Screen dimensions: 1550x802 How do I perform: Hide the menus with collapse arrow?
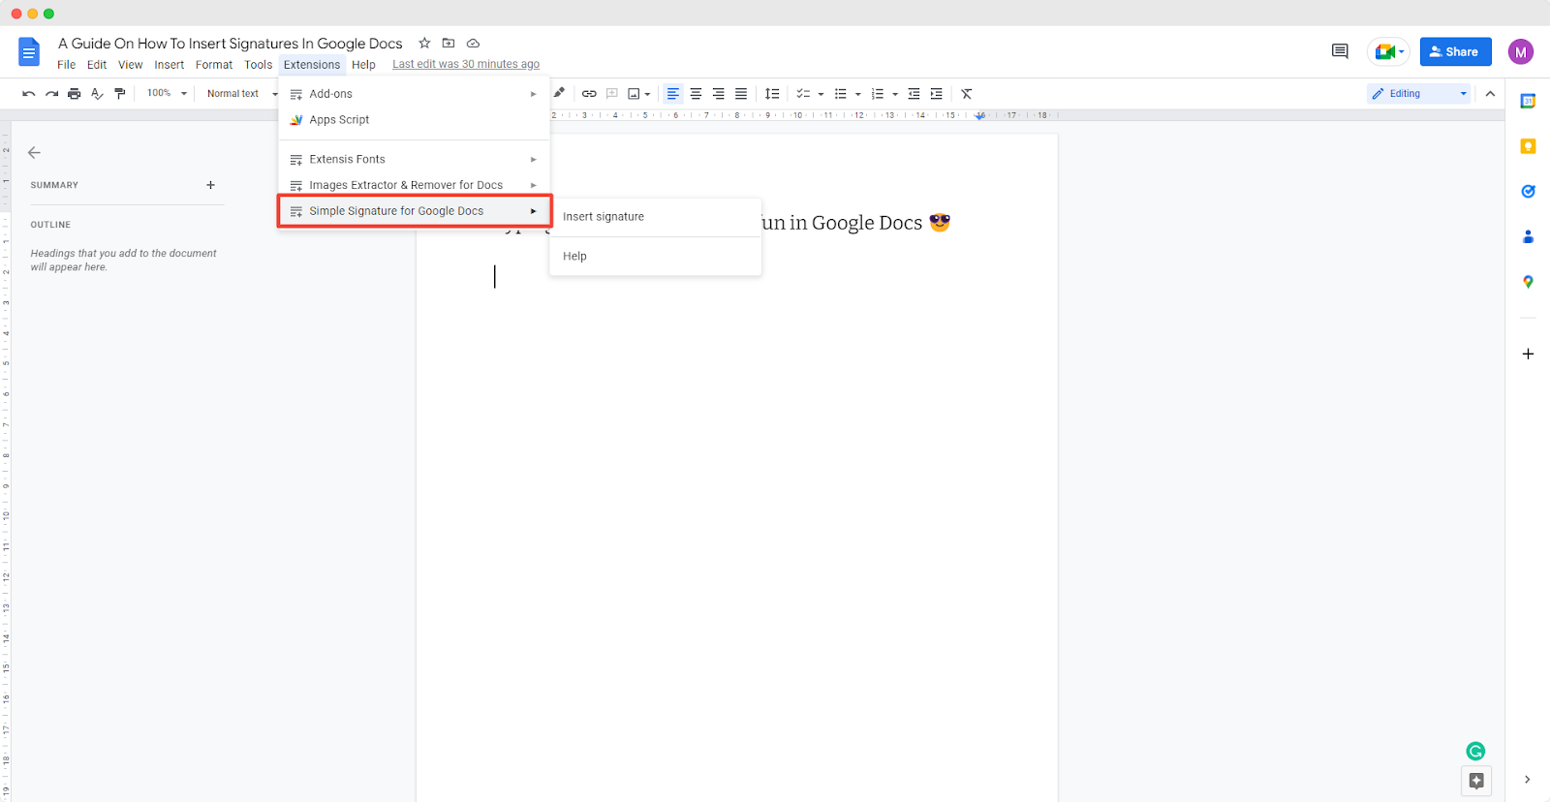[x=1490, y=94]
